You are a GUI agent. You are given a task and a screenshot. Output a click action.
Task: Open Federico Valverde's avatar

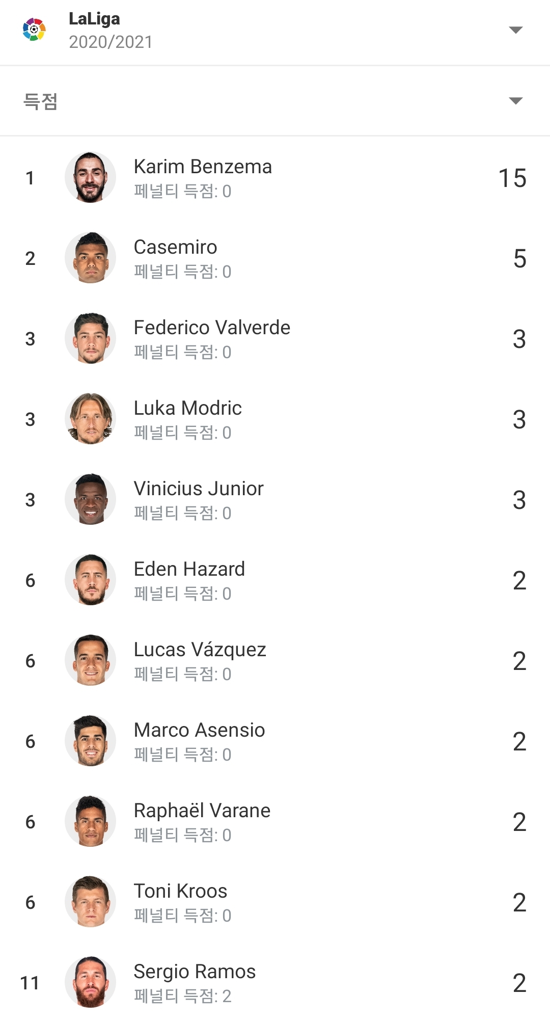91,338
